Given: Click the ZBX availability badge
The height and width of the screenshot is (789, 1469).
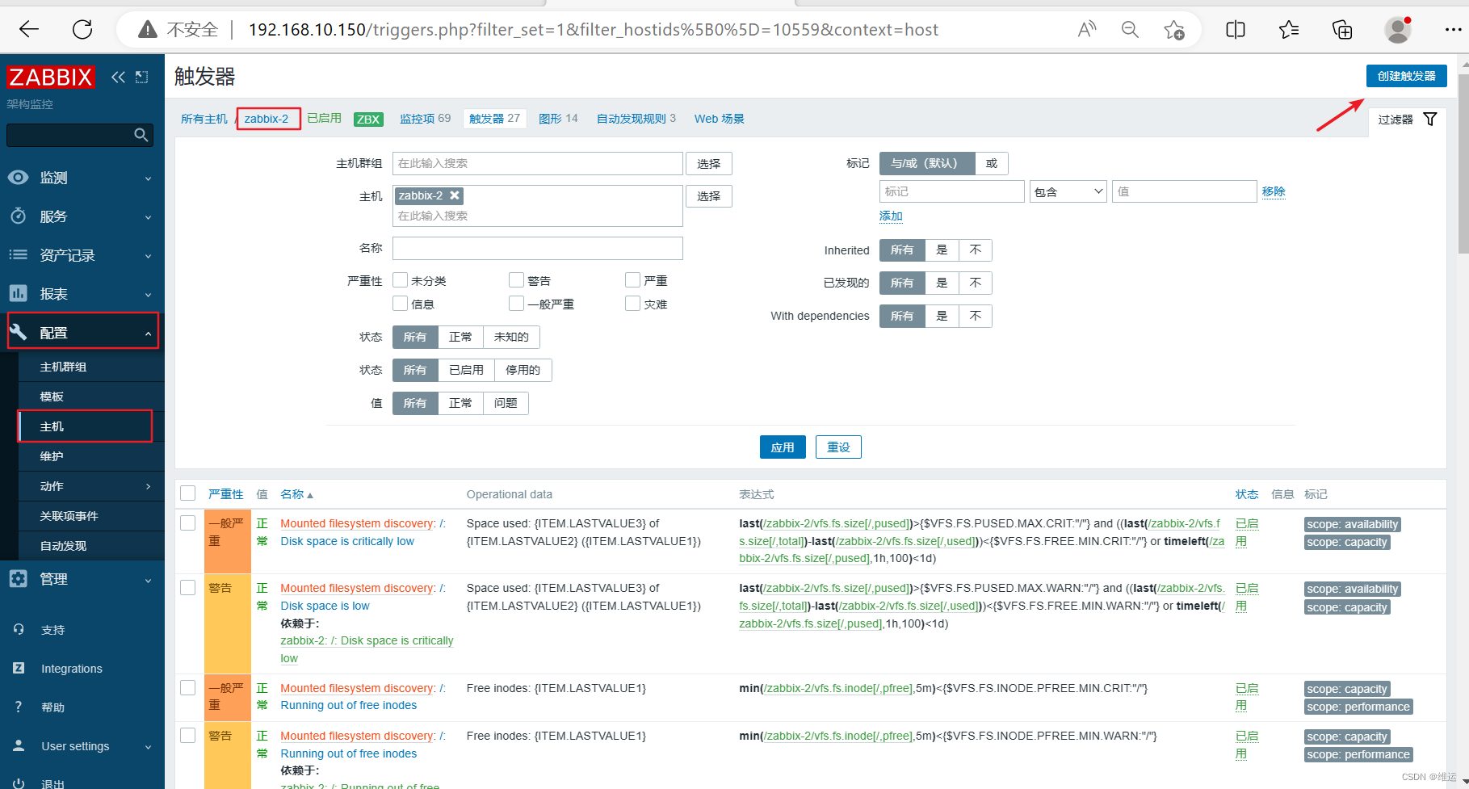Looking at the screenshot, I should click(x=368, y=119).
